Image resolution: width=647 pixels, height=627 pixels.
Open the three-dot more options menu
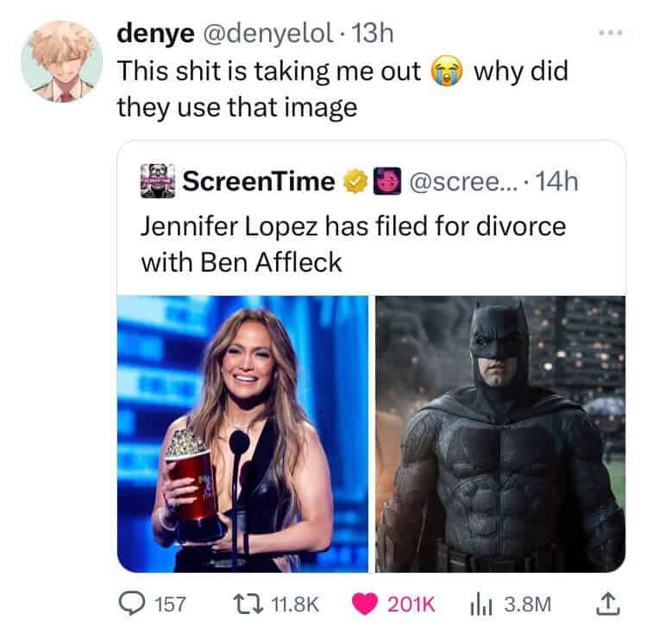click(611, 33)
